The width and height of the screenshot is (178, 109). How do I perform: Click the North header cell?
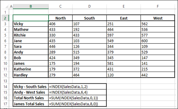point(61,18)
